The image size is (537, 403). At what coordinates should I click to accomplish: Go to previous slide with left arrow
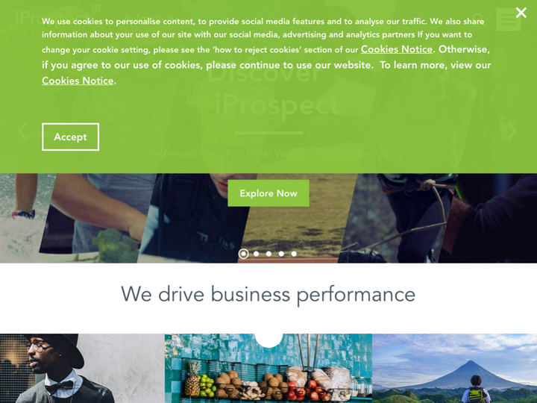pos(23,131)
